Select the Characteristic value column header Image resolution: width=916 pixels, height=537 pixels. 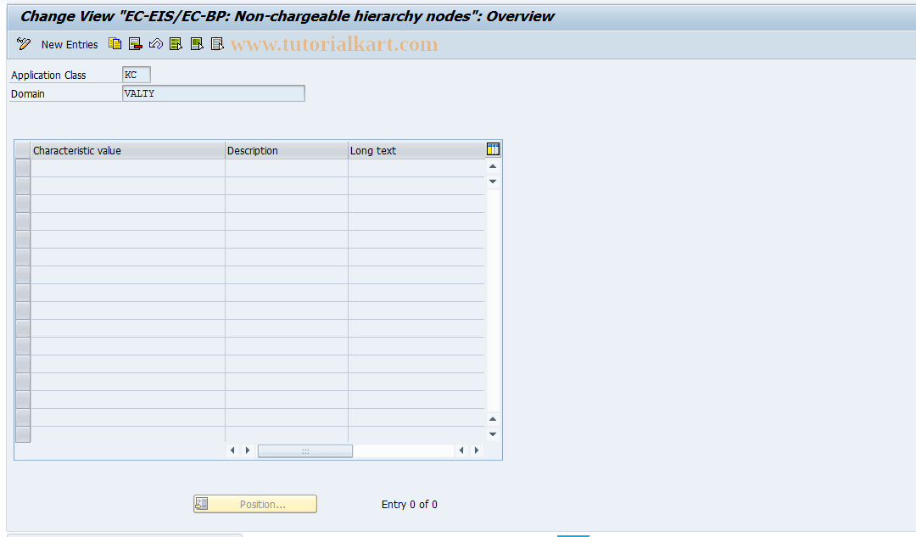(x=126, y=149)
